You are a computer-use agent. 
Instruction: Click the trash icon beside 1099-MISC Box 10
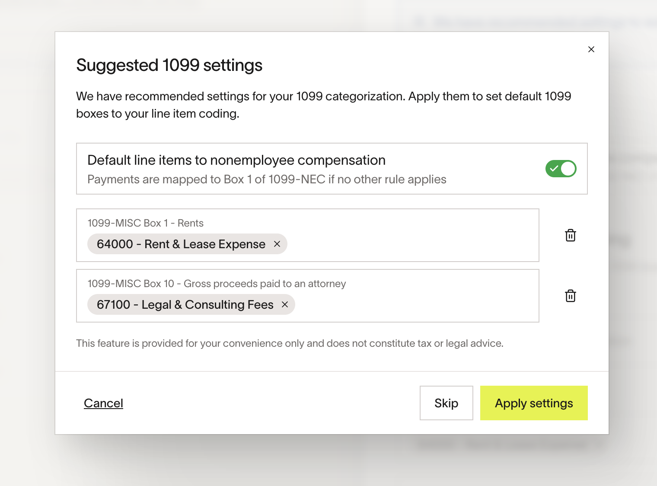pyautogui.click(x=570, y=296)
